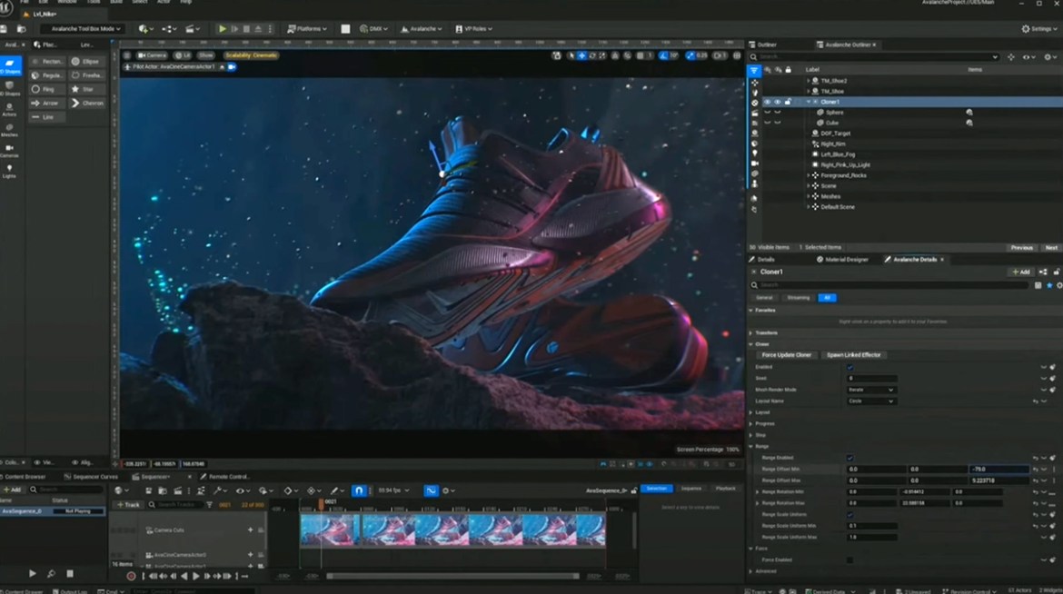Click the Force Update Cloner button
1063x594 pixels.
pos(785,355)
